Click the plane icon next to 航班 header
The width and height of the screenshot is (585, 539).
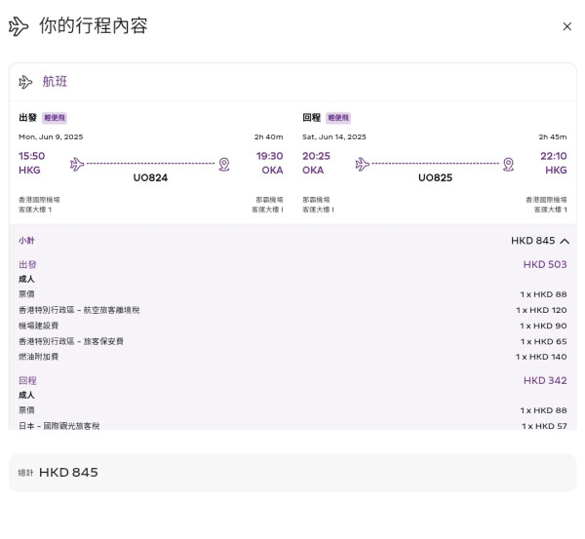pos(25,82)
